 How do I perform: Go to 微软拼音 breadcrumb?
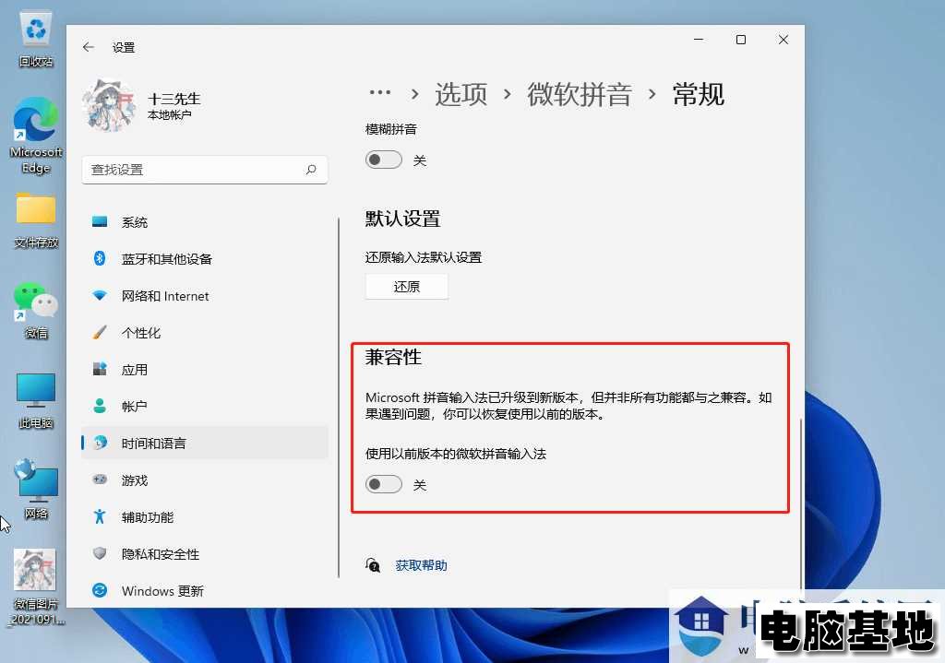pos(580,94)
